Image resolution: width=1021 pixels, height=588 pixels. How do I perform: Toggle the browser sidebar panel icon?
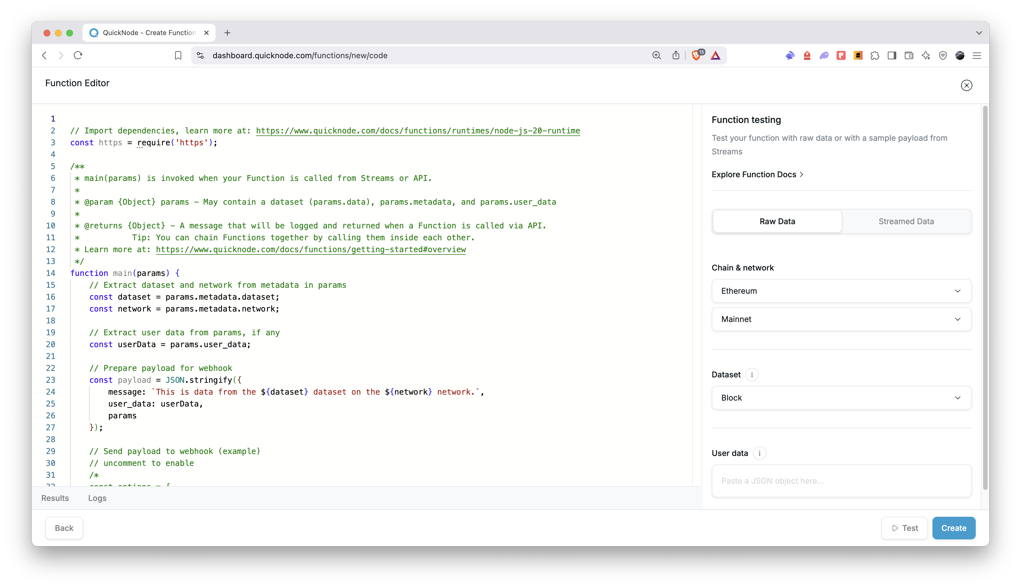click(x=892, y=55)
